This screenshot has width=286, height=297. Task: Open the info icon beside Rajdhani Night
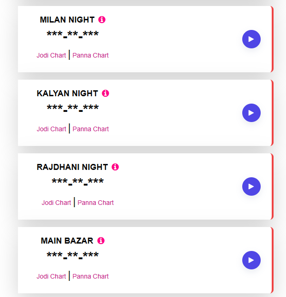pos(115,167)
